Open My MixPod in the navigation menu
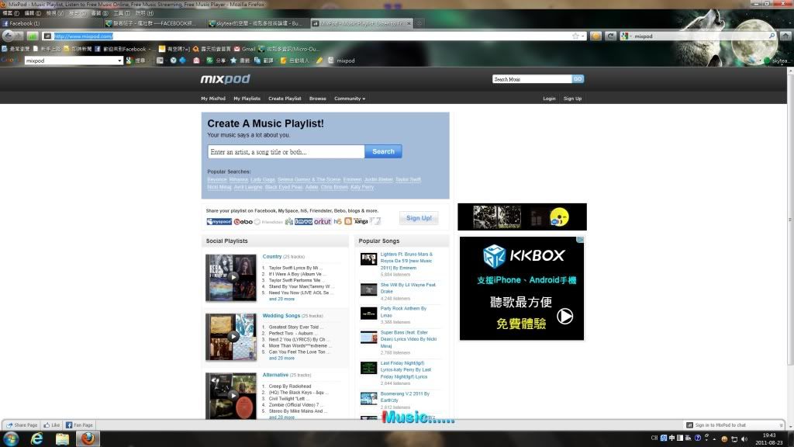This screenshot has width=794, height=447. click(x=213, y=99)
